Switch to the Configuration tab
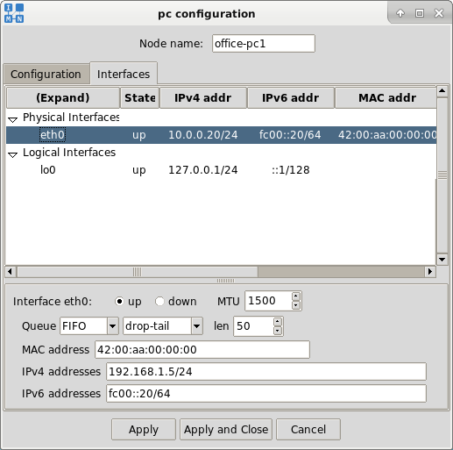453x450 pixels. pyautogui.click(x=46, y=74)
